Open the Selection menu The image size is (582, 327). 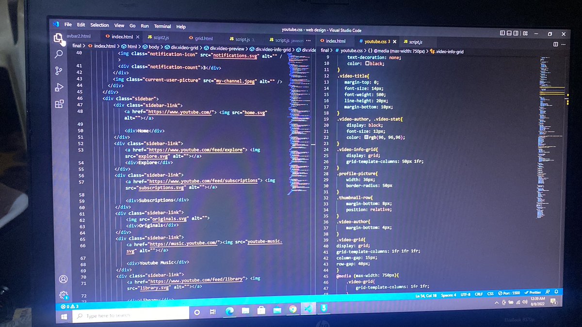click(x=99, y=25)
